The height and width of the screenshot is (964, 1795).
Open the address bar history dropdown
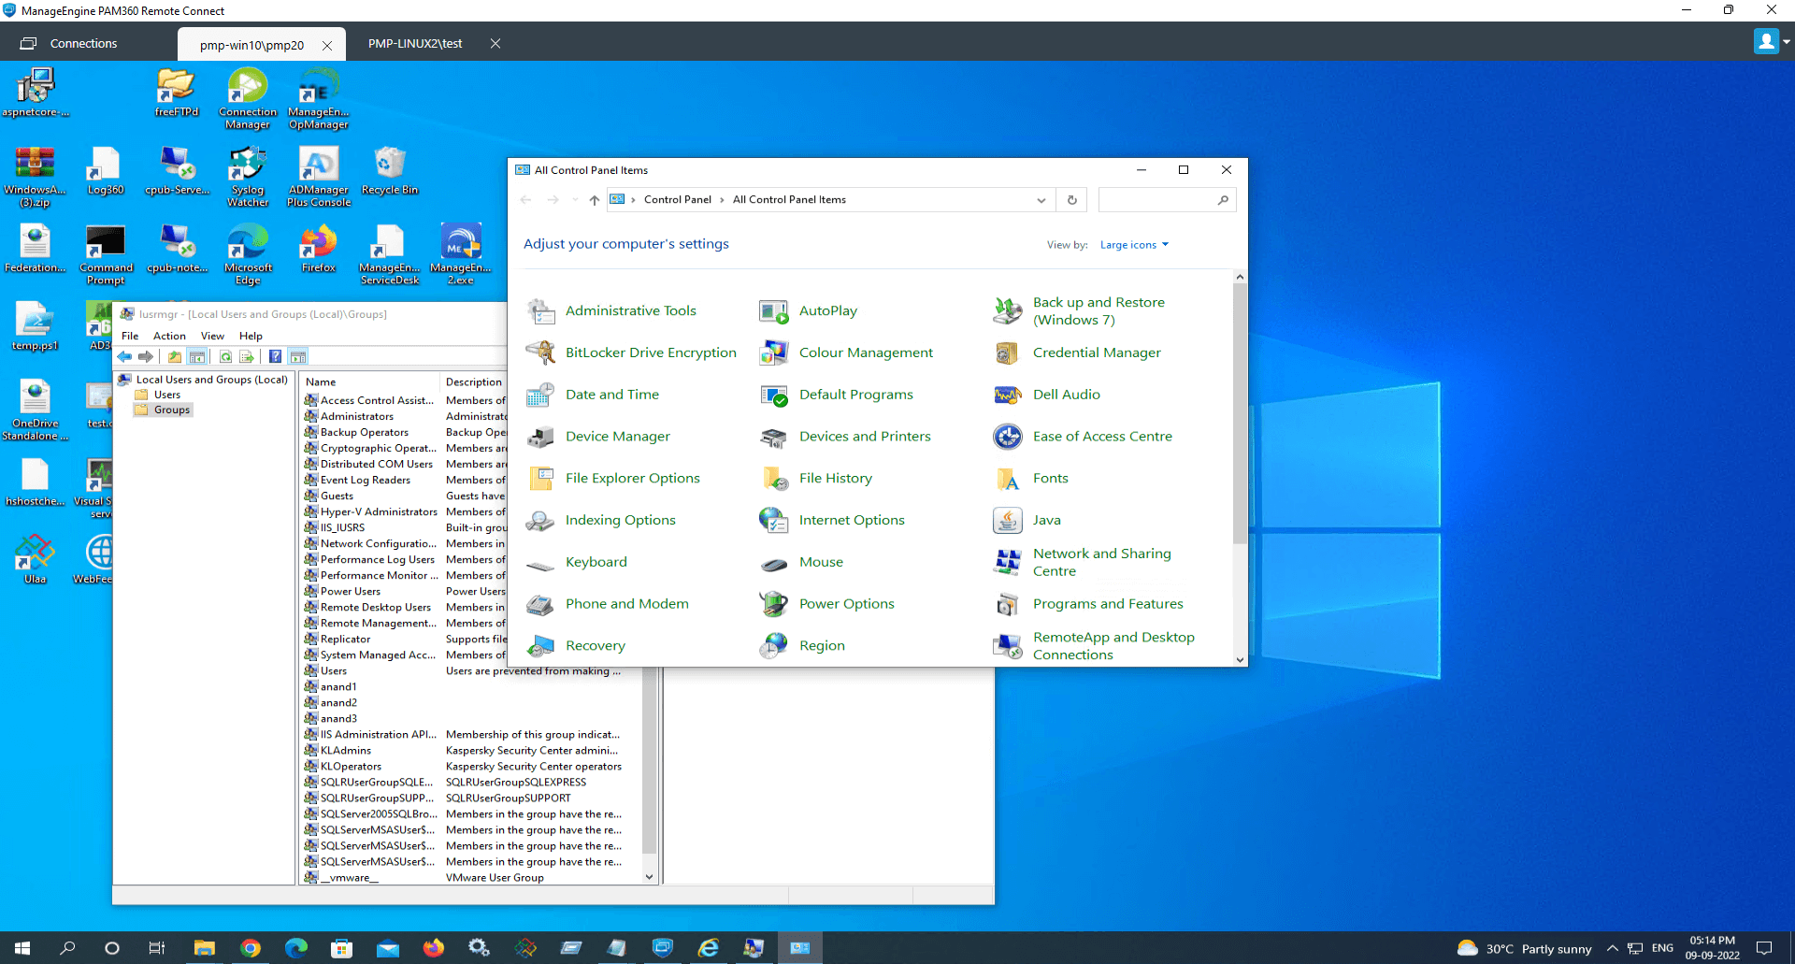point(1041,200)
